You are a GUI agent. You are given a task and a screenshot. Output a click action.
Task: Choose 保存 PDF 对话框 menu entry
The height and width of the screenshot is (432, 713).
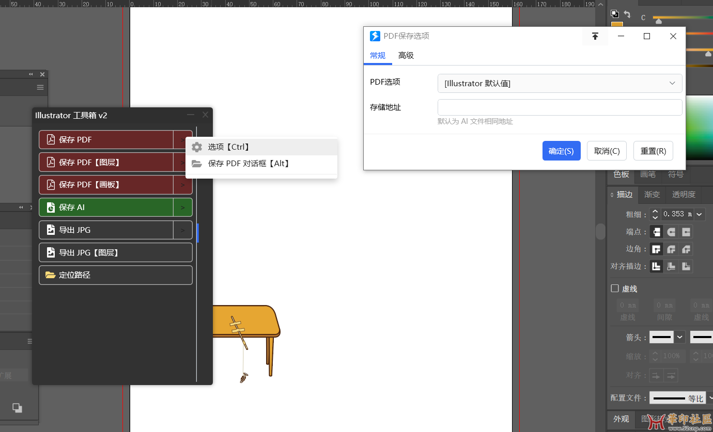click(249, 164)
